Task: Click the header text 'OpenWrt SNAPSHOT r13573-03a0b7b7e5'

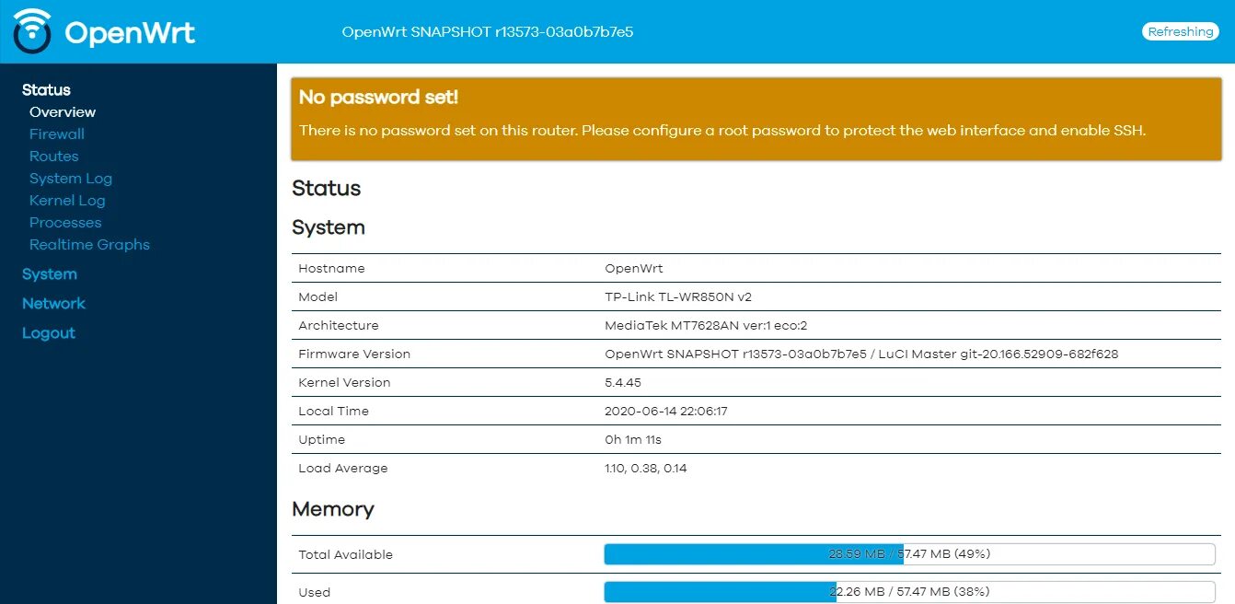Action: tap(488, 31)
